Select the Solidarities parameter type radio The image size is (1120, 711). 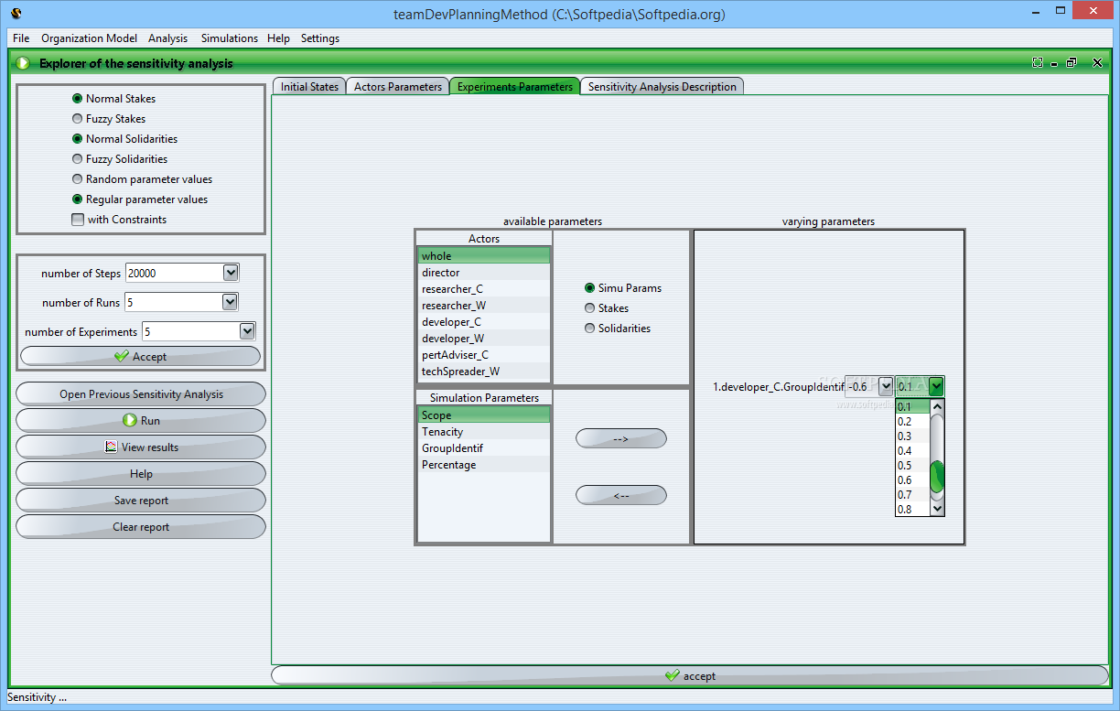(589, 329)
